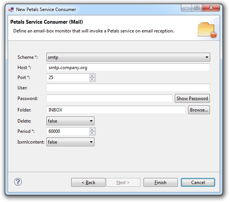Decrease the Port value with down arrow
Screen dimensions: 230x202
click(92, 79)
